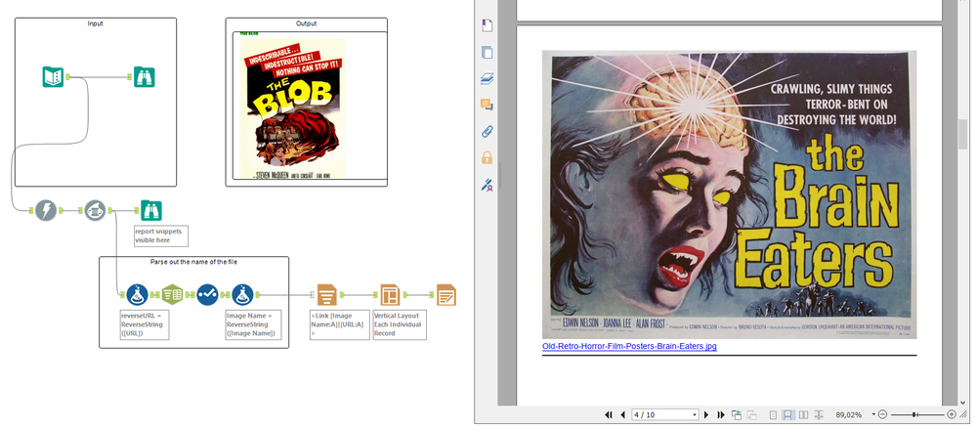This screenshot has width=976, height=428.
Task: Go to first page of PDF
Action: tap(609, 415)
